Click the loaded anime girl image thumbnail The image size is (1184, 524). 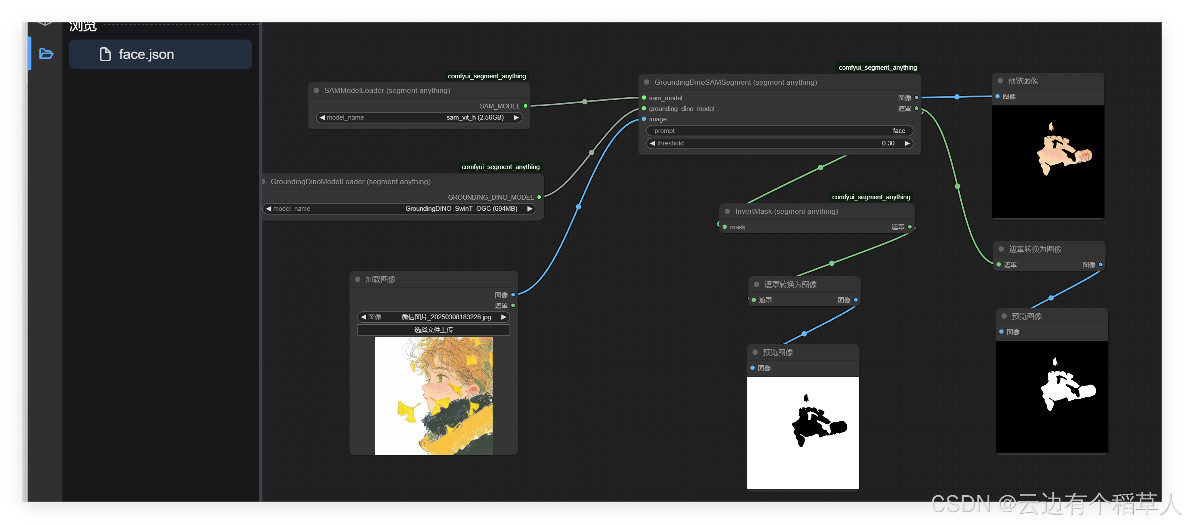[433, 396]
